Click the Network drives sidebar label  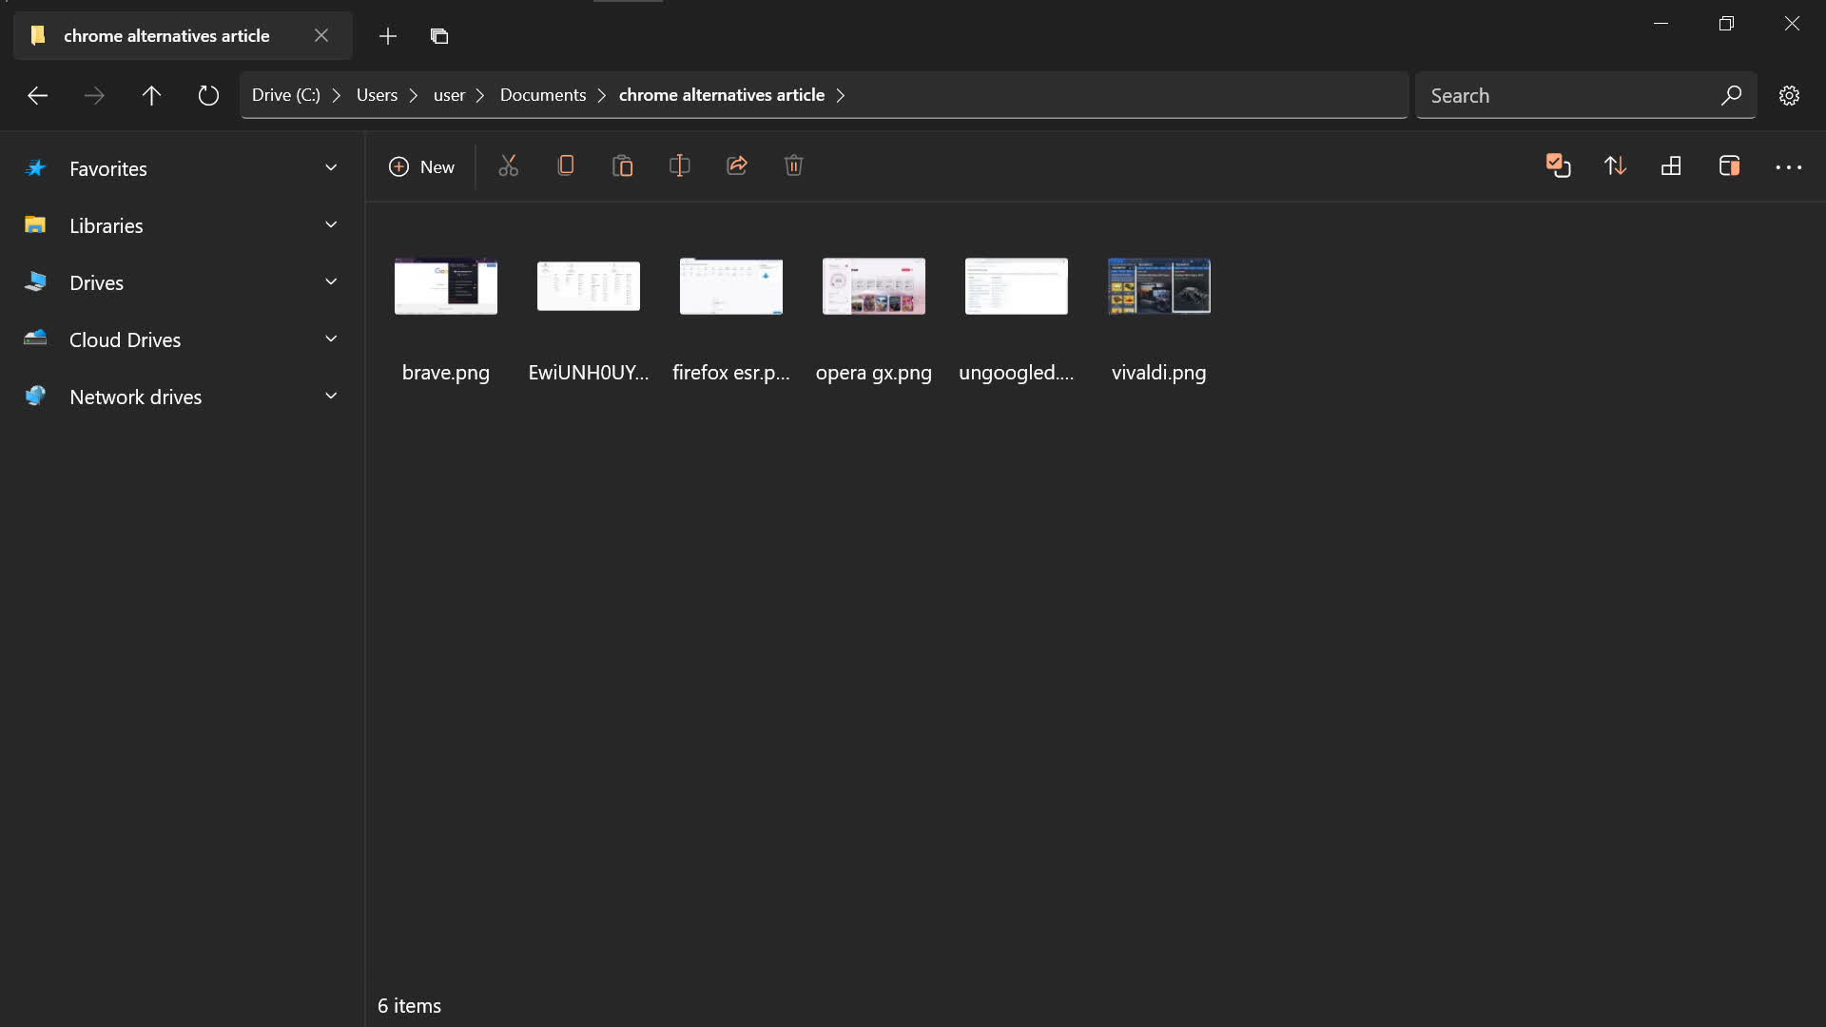tap(136, 397)
